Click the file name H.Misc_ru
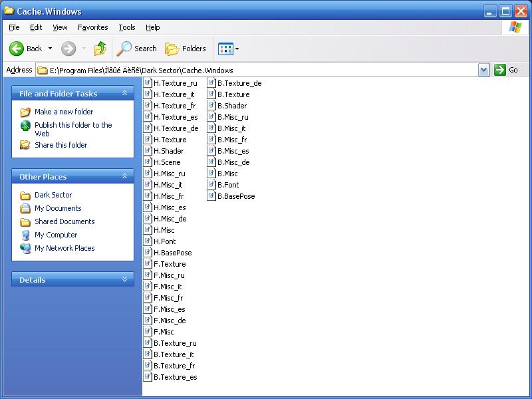The height and width of the screenshot is (399, 532). [170, 174]
